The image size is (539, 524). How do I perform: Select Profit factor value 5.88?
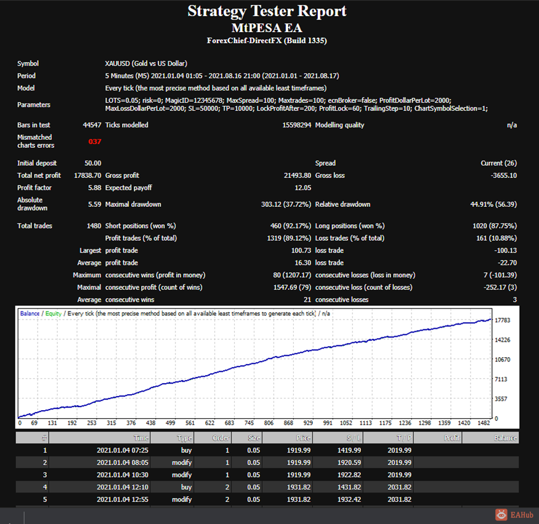94,188
